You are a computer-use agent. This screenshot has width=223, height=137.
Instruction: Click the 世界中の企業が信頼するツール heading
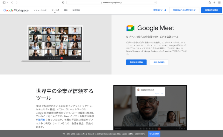click(x=65, y=95)
